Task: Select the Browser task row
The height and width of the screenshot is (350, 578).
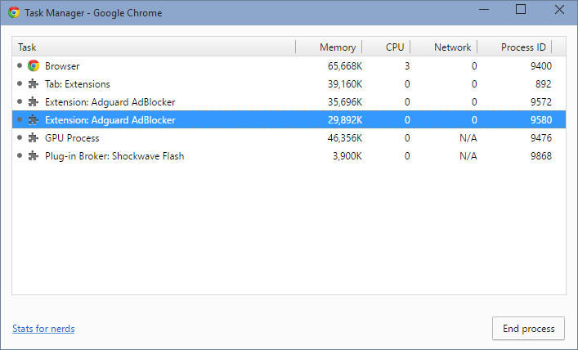Action: 289,66
